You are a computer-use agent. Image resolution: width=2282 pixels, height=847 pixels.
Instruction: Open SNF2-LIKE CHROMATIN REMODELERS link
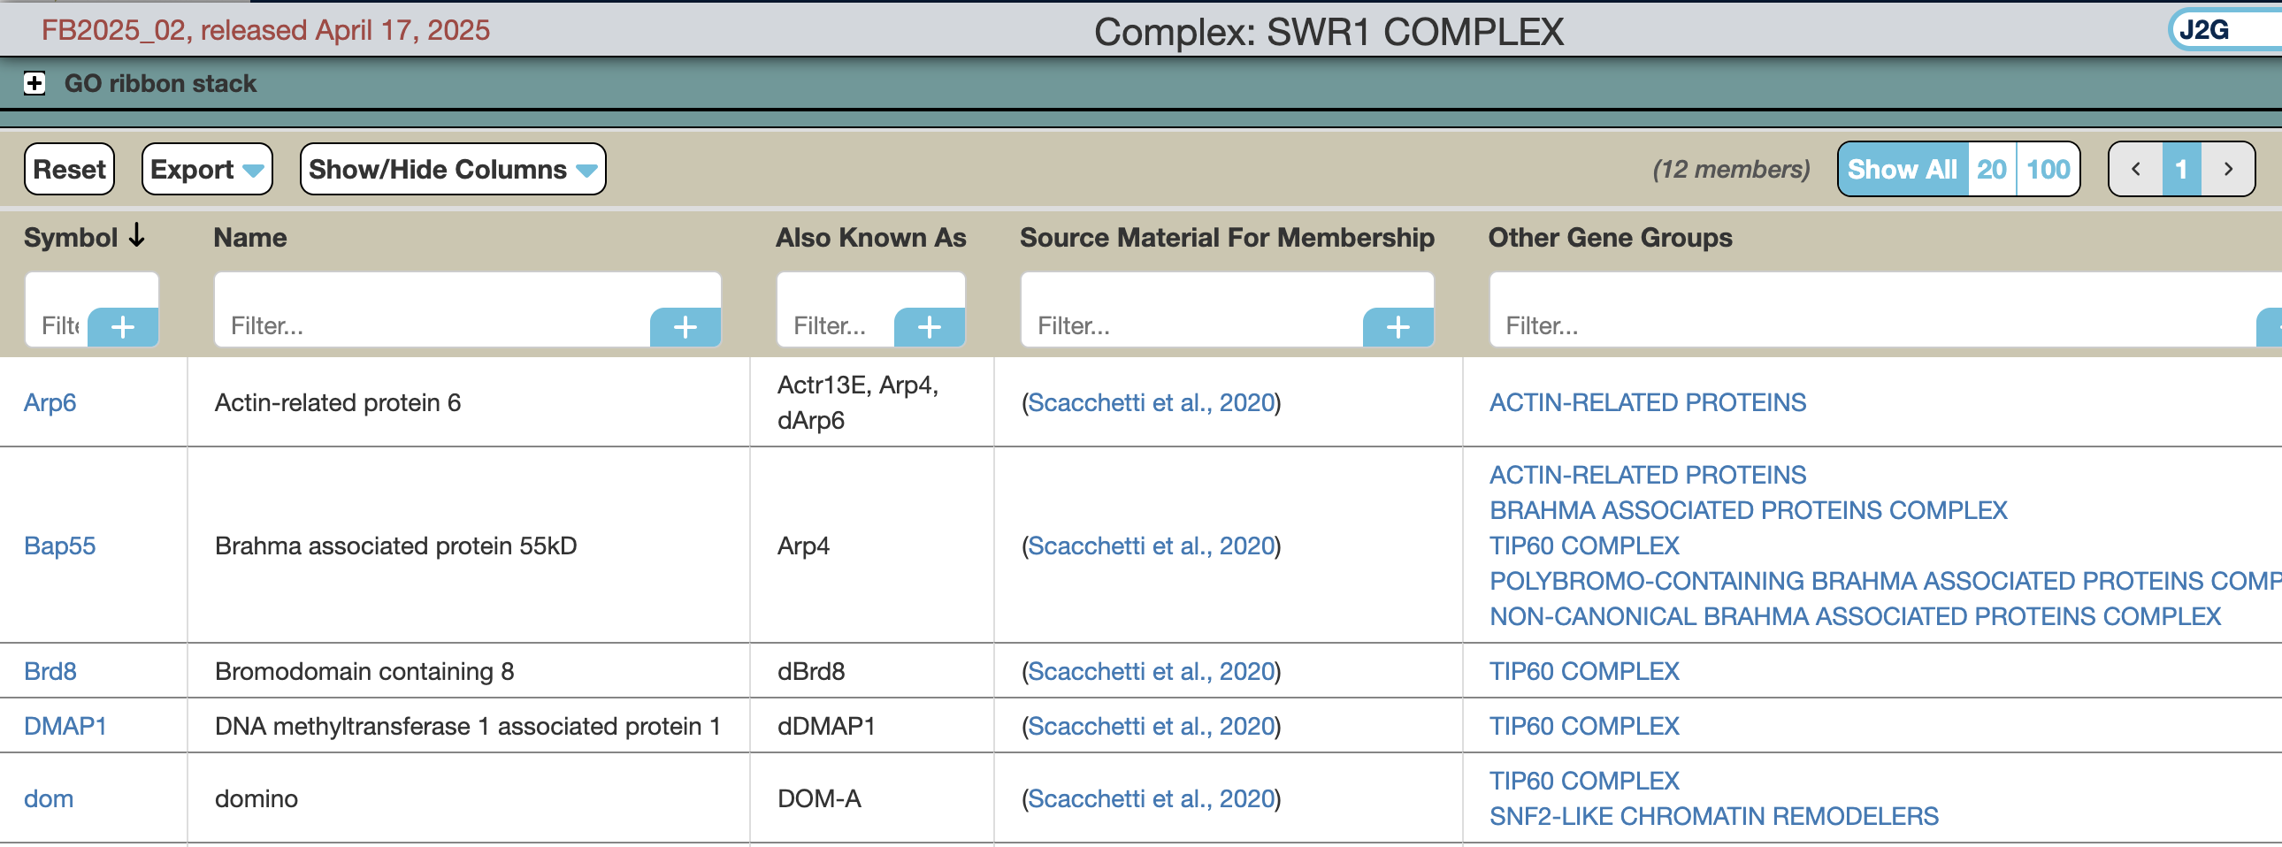click(x=1712, y=816)
